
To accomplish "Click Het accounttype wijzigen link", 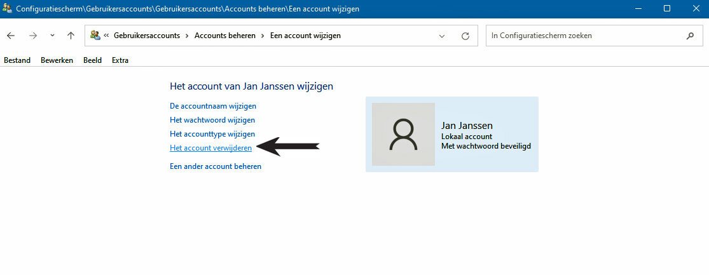I will click(212, 134).
